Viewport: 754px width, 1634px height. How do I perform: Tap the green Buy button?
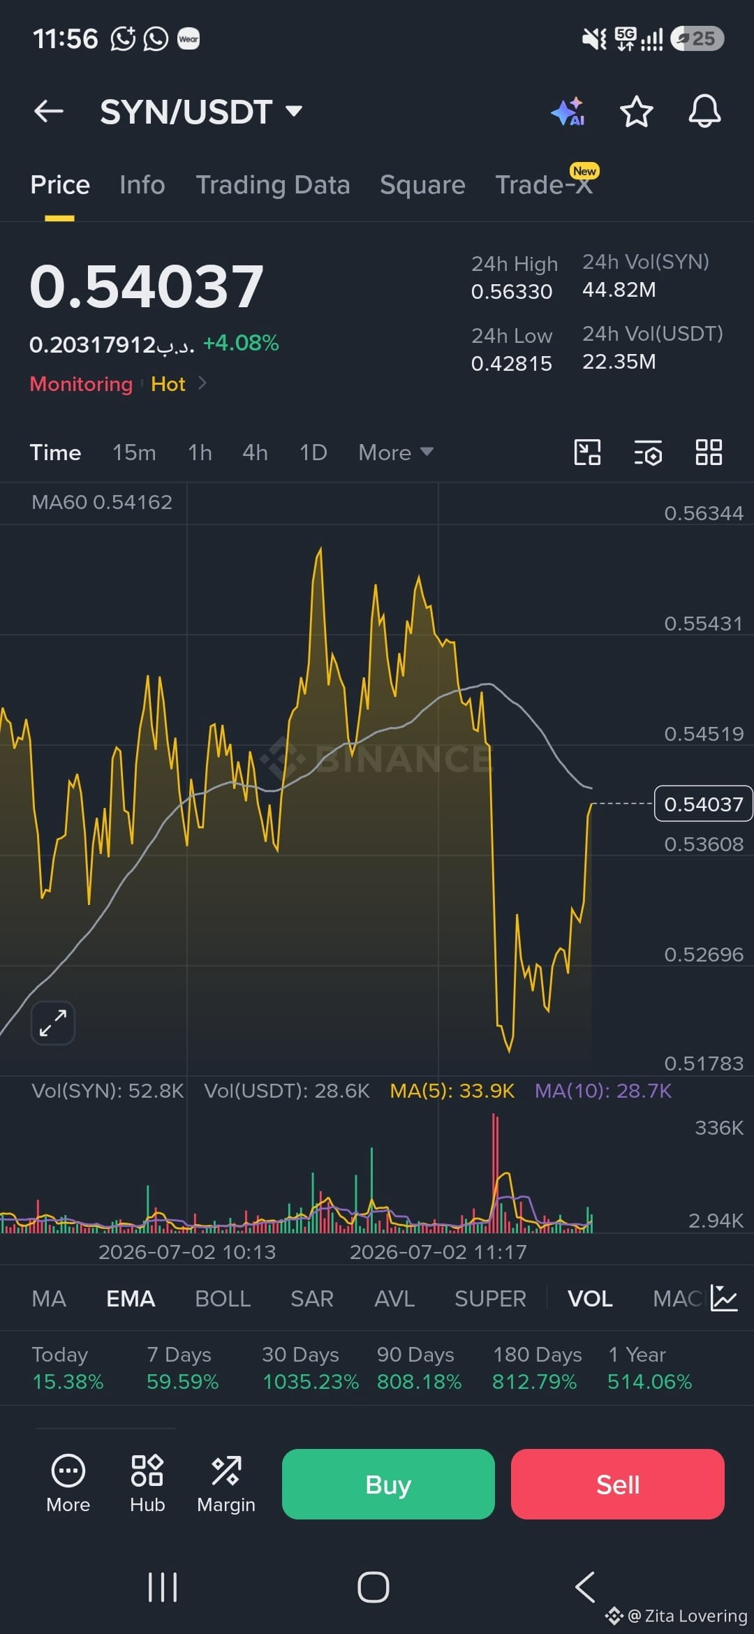point(388,1484)
